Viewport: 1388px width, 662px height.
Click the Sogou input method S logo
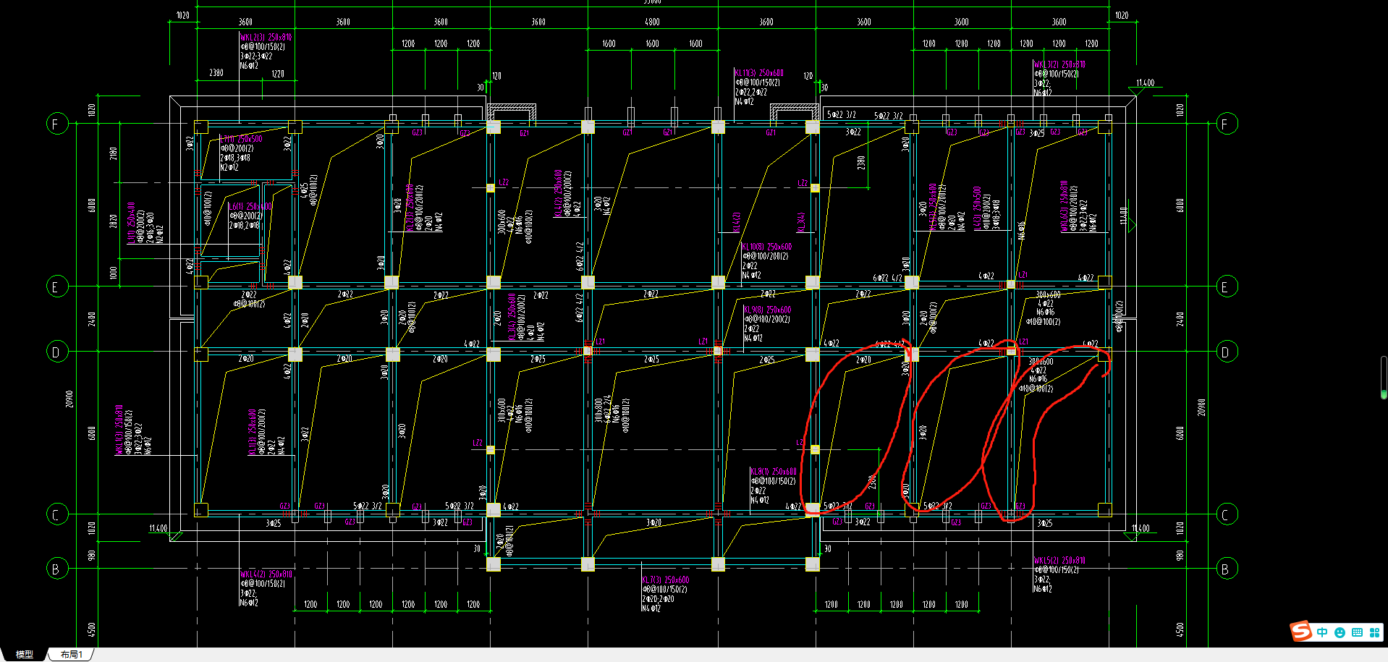(x=1301, y=632)
